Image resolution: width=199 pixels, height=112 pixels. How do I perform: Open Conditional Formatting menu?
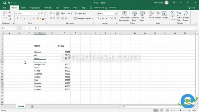[124, 16]
